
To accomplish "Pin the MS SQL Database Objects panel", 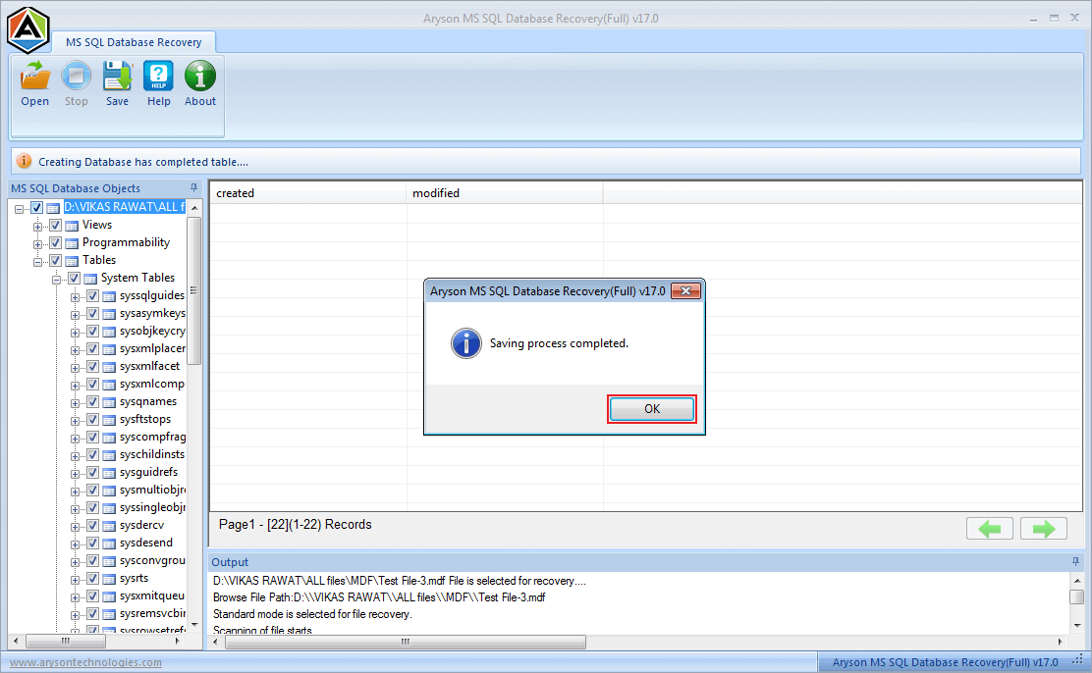I will pos(193,187).
